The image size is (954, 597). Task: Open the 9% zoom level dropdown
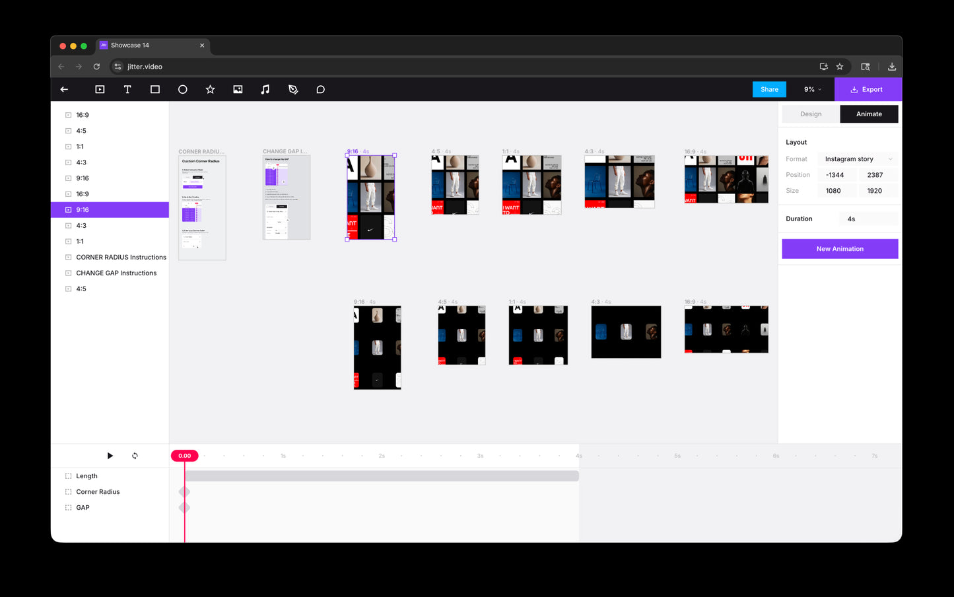click(812, 89)
